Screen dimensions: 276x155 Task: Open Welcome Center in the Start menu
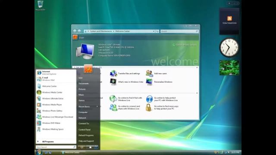56,86
